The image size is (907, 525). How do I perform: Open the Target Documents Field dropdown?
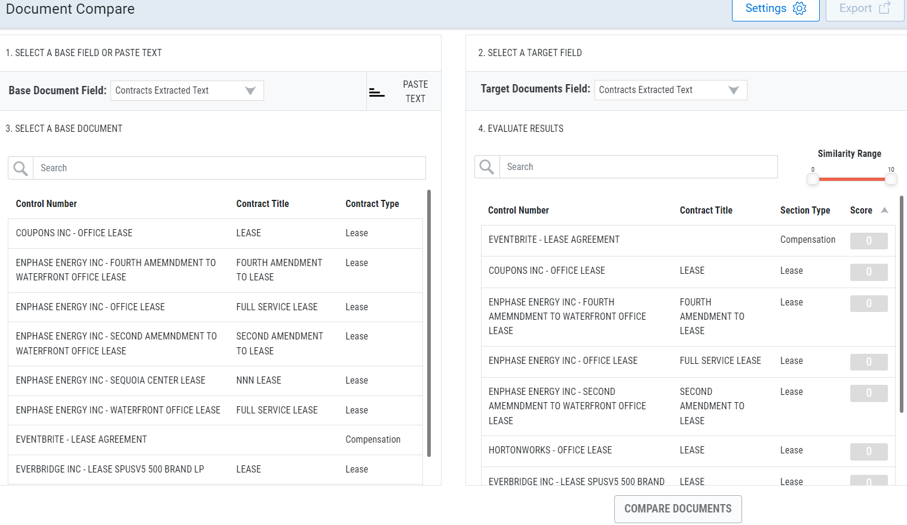tap(670, 90)
